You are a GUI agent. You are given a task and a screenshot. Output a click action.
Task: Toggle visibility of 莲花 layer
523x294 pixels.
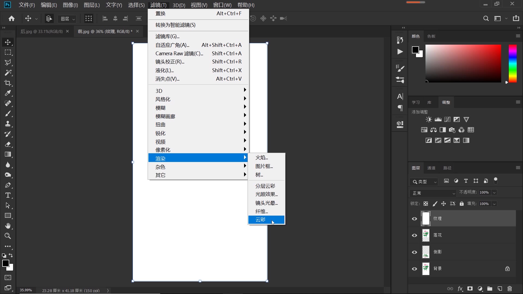coord(414,235)
